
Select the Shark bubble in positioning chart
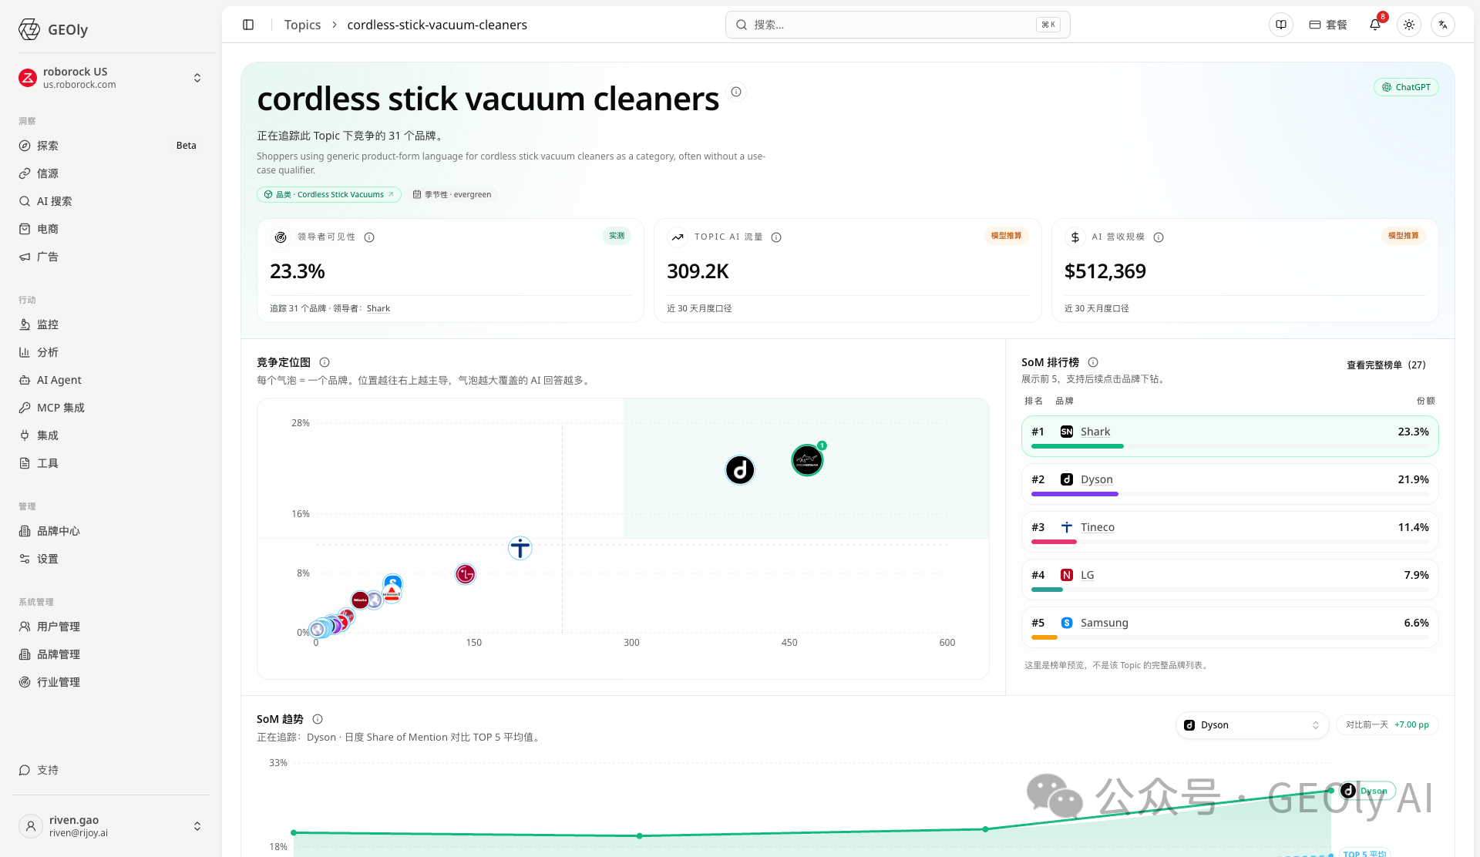click(x=808, y=460)
